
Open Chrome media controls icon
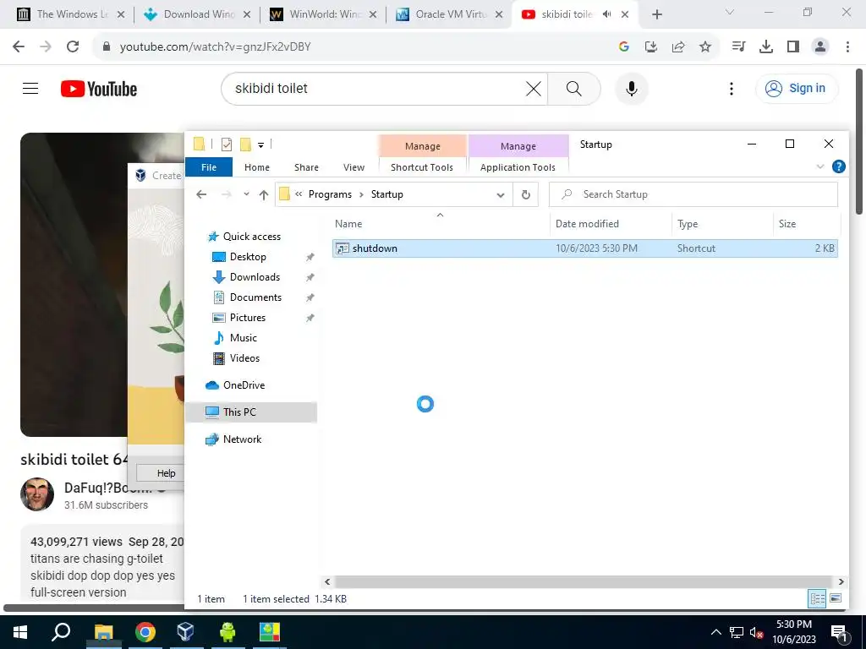[x=738, y=47]
